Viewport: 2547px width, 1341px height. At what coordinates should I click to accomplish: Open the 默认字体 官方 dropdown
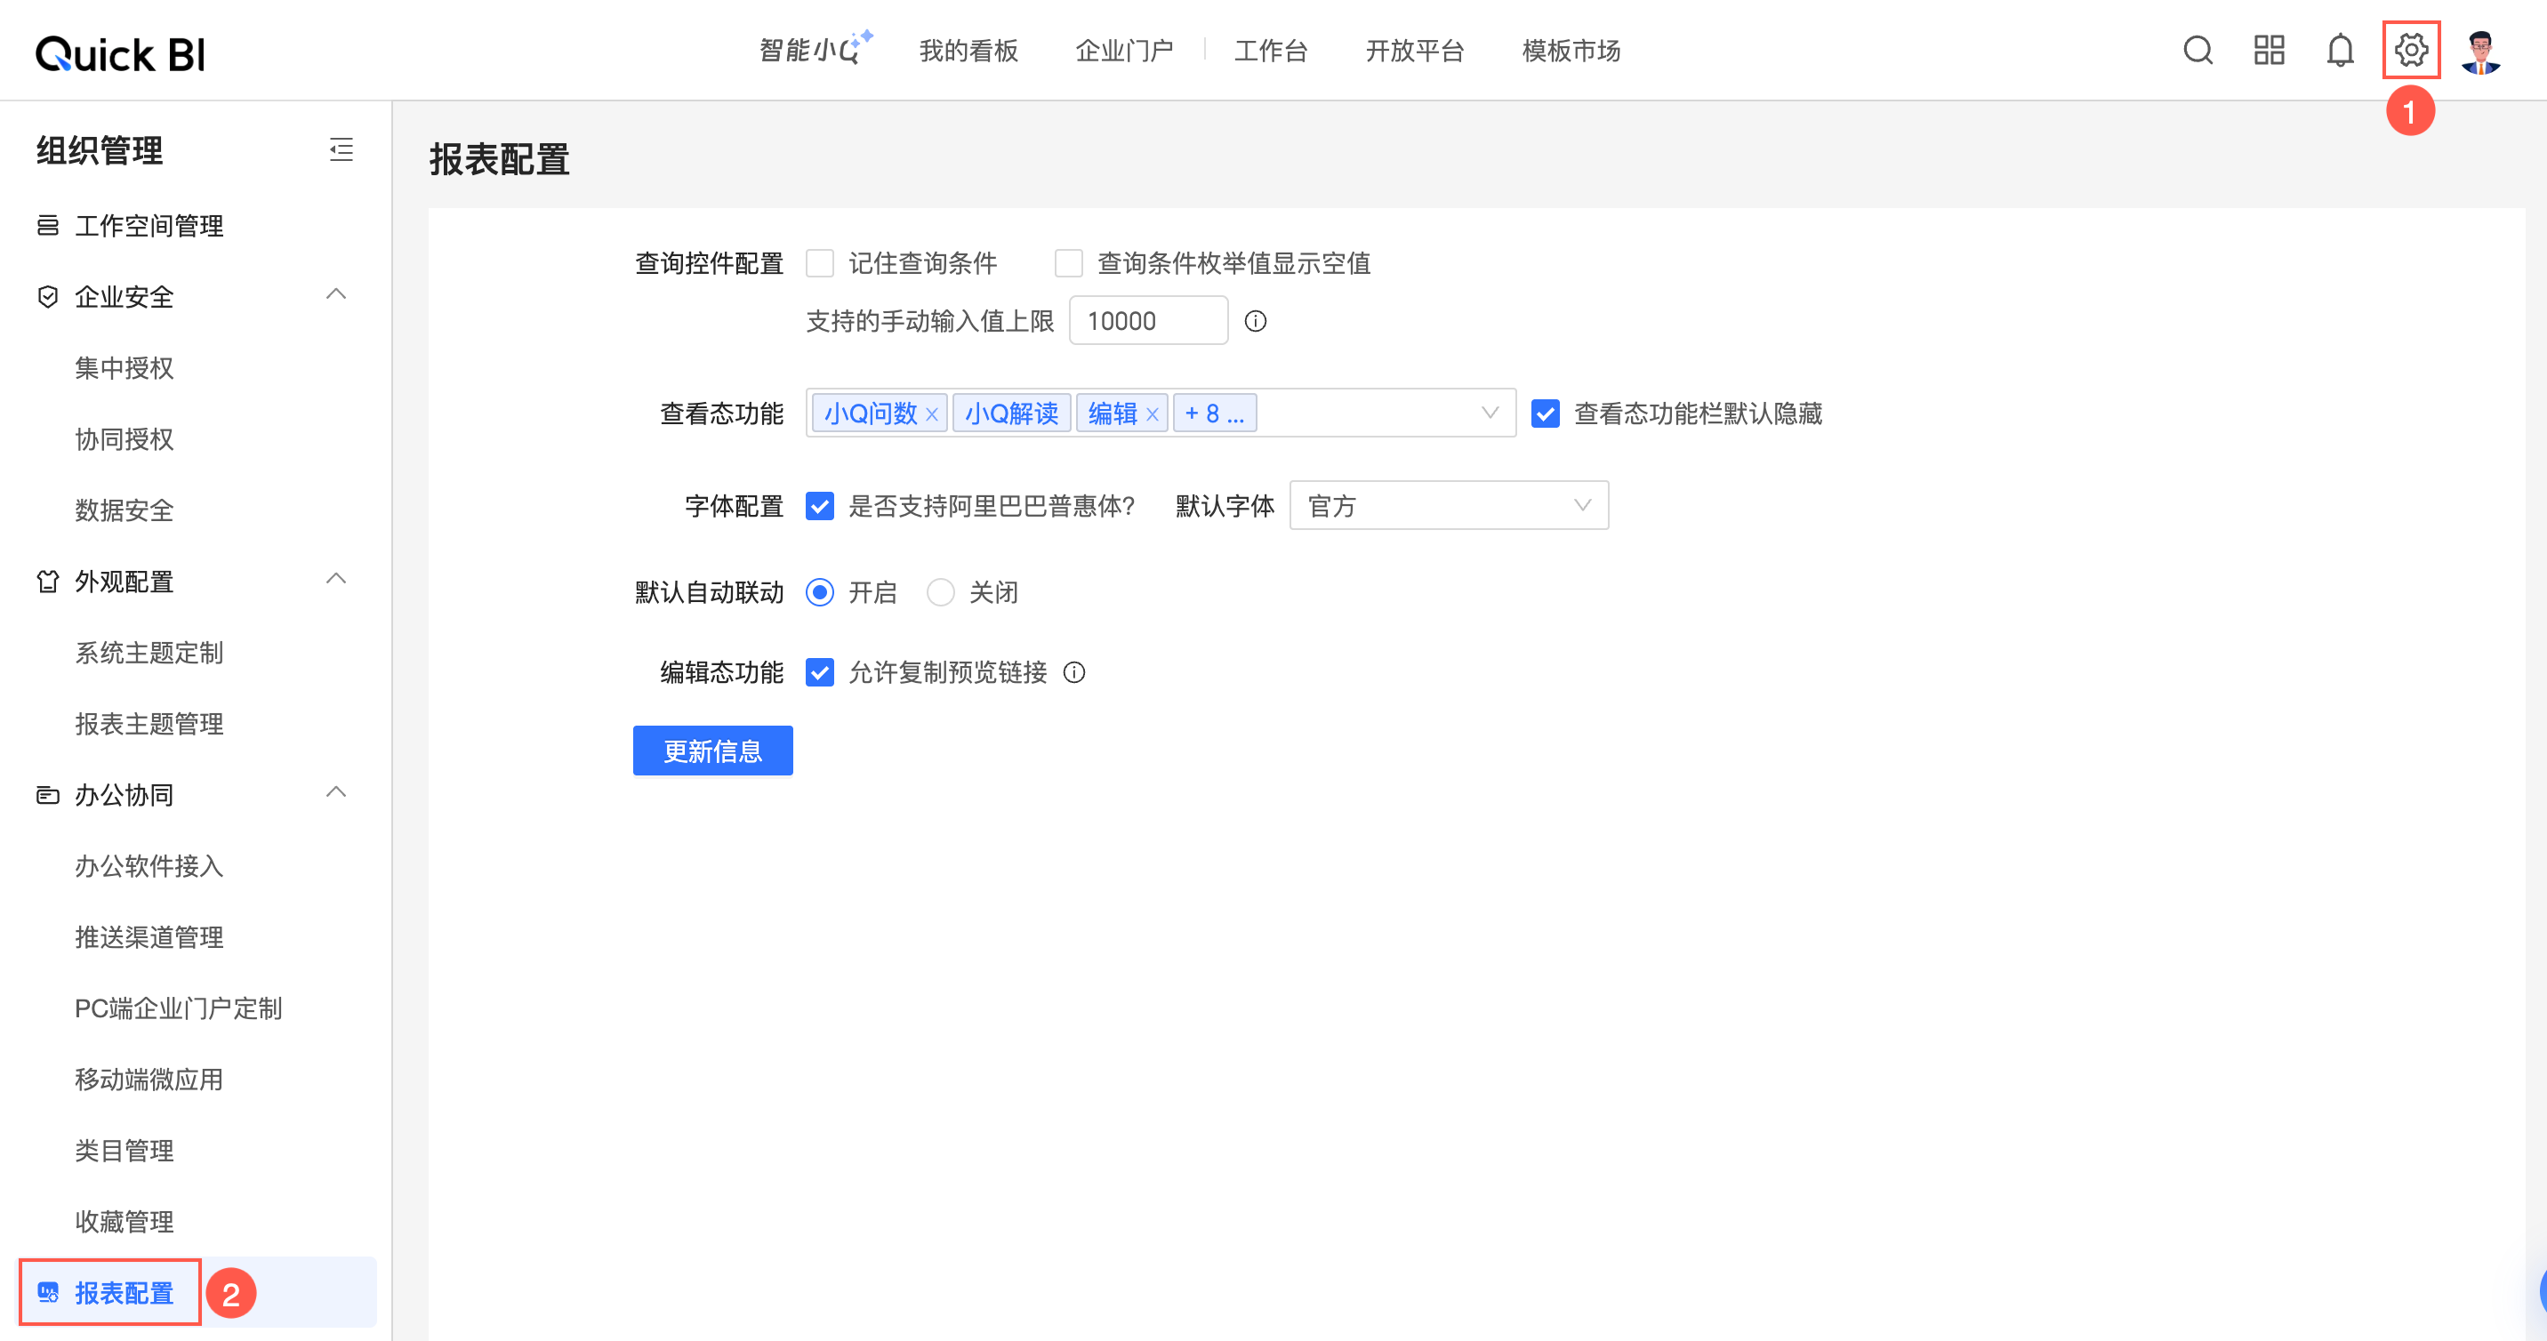1448,506
